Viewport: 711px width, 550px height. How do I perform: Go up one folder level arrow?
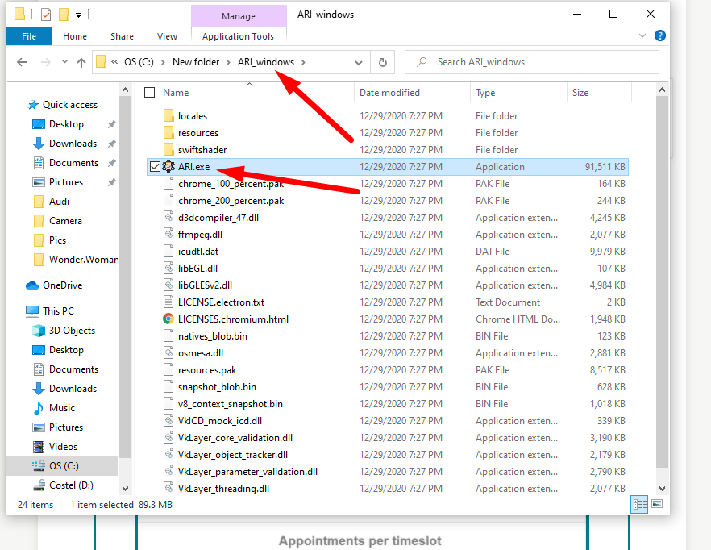tap(81, 62)
